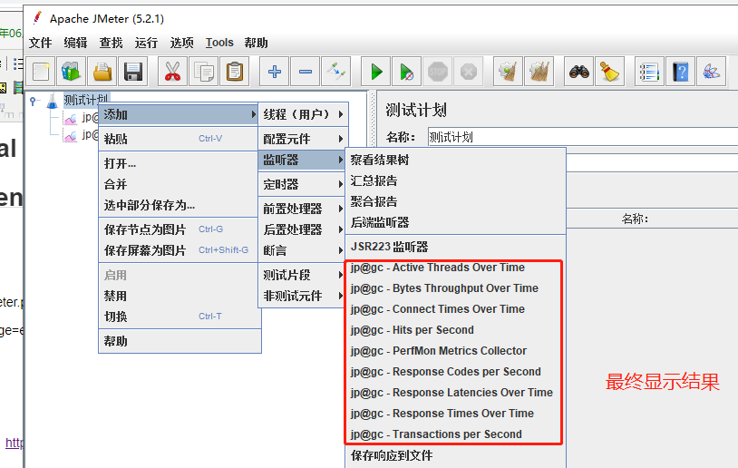
Task: Click the Help question mark icon
Action: click(x=681, y=72)
